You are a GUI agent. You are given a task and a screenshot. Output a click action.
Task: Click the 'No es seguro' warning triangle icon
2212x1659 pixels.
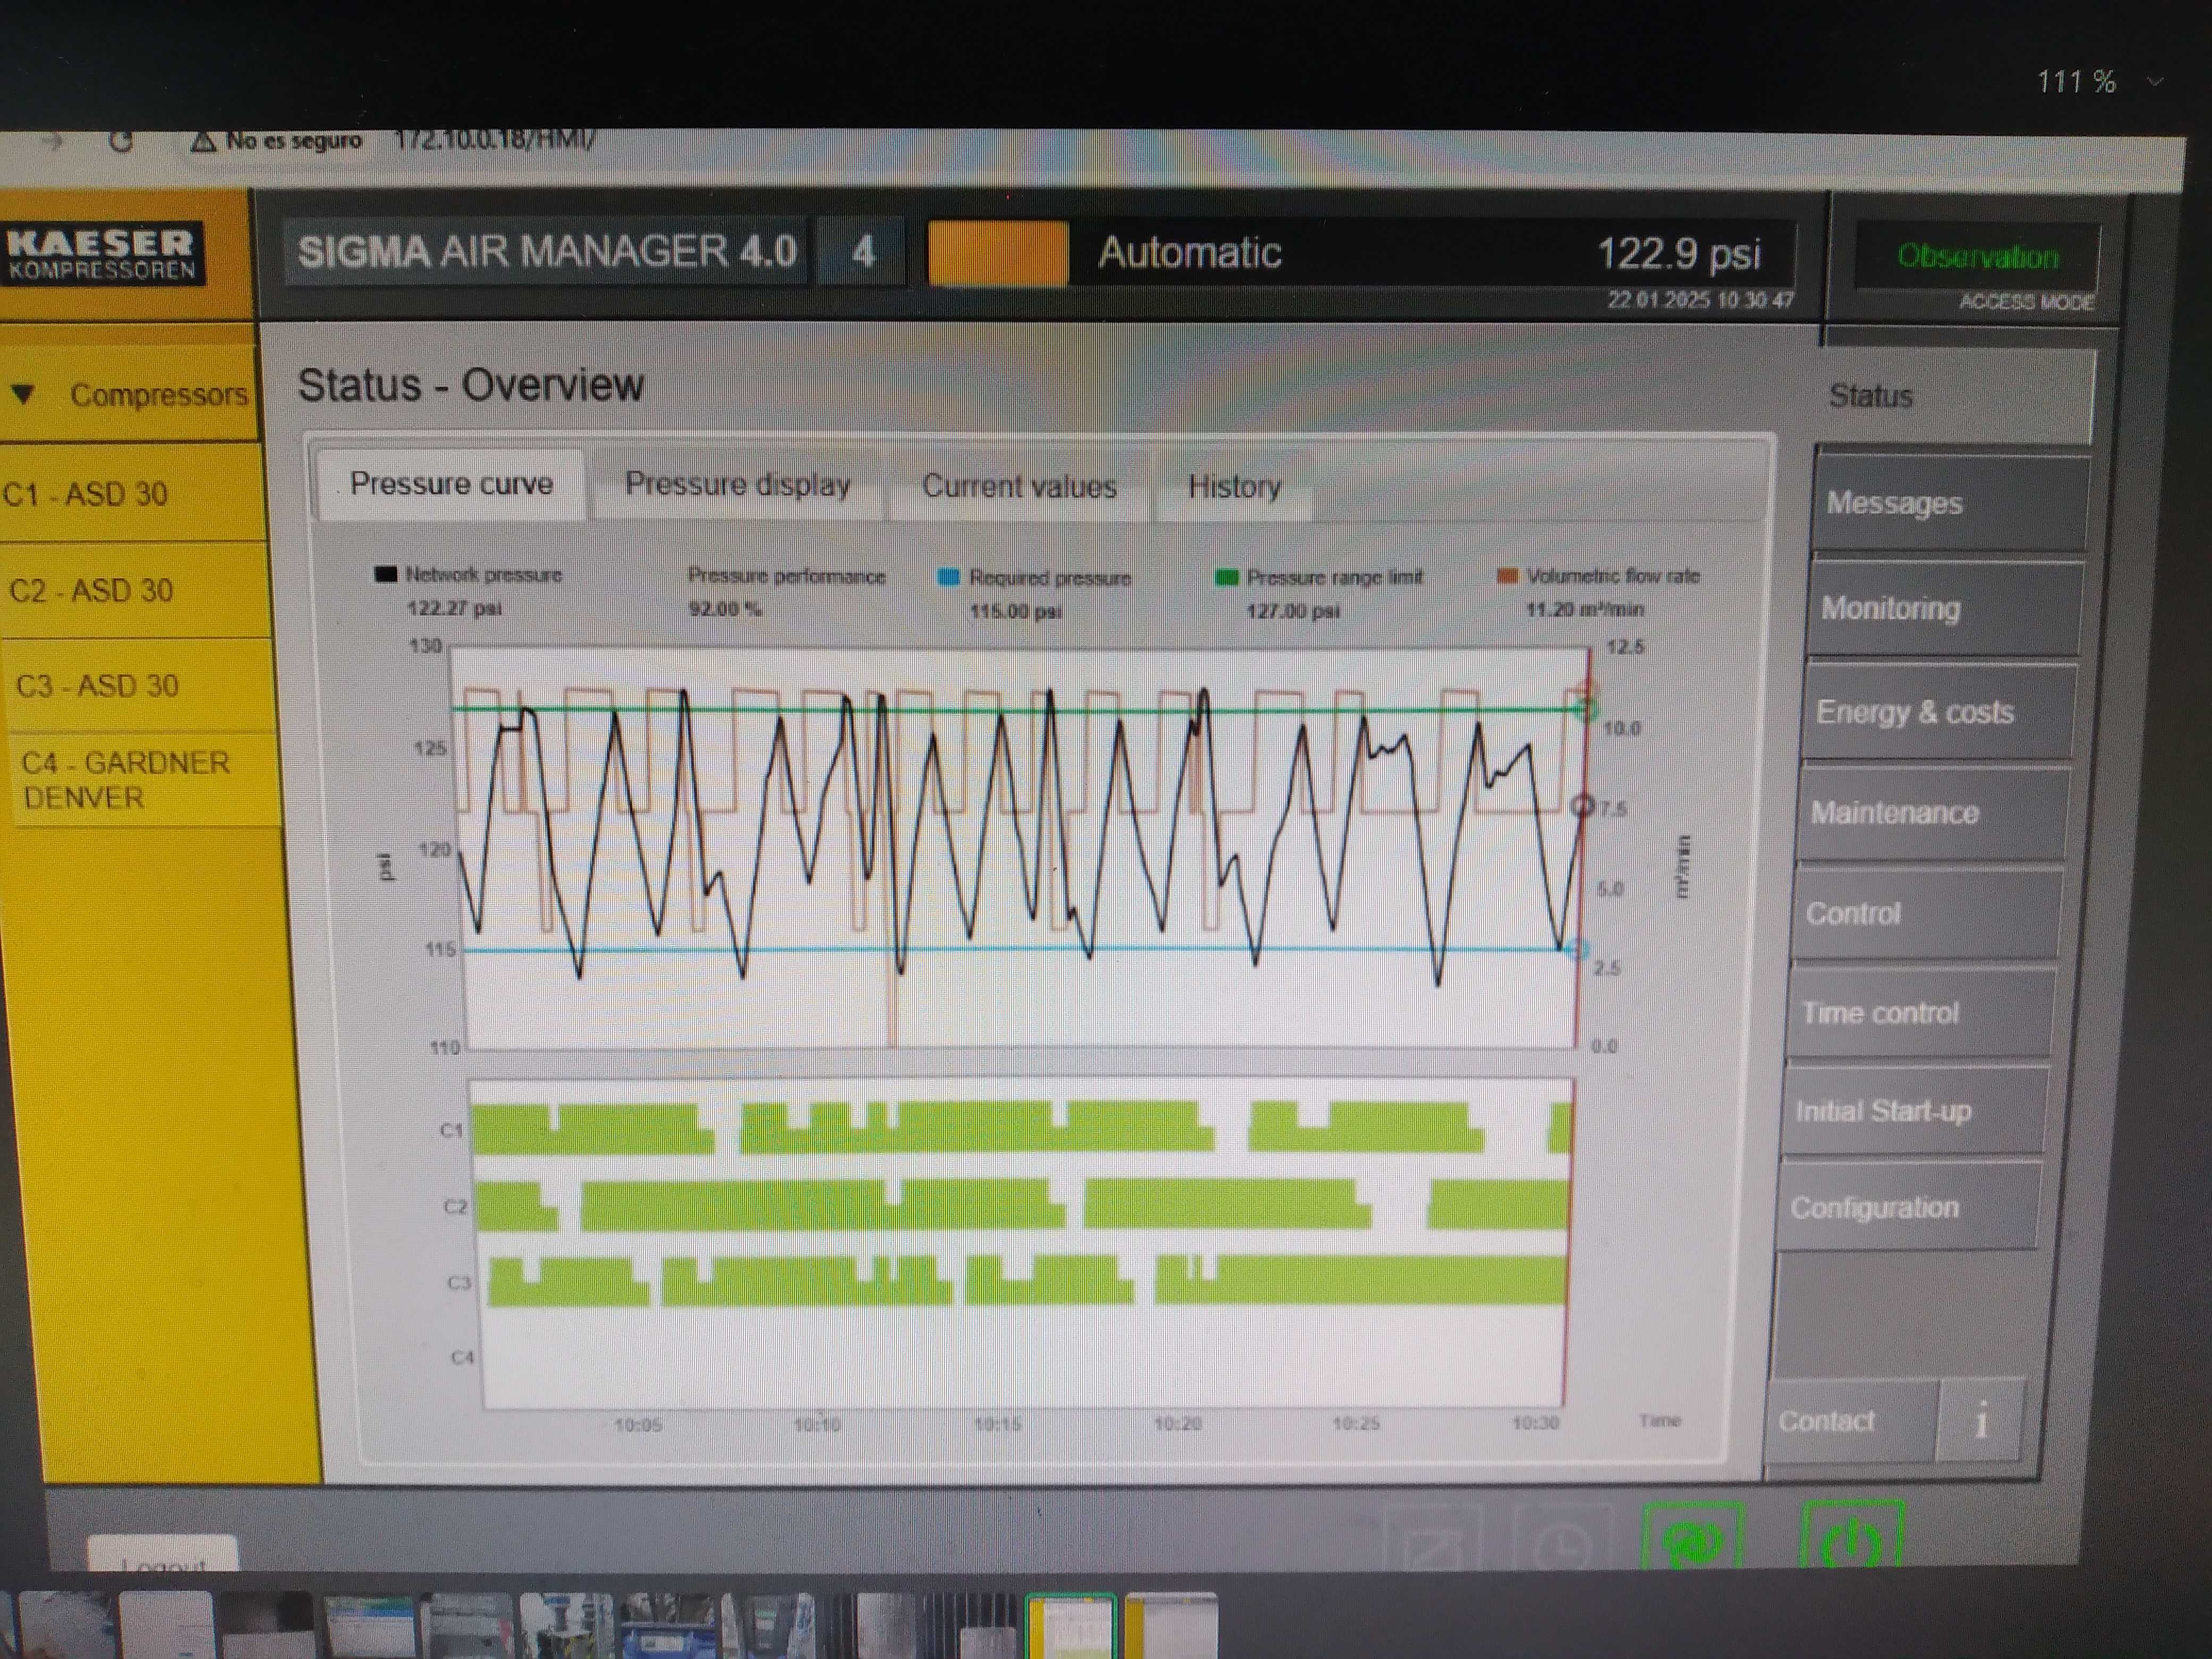coord(203,141)
